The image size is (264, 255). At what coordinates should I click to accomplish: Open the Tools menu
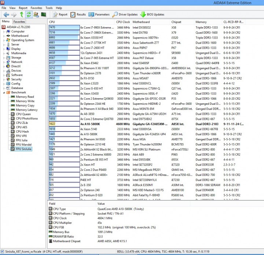coord(49,8)
